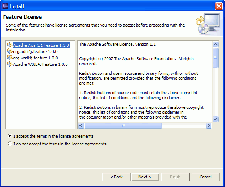Image resolution: width=225 pixels, height=187 pixels.
Task: Choose I accept the terms radio button
Action: click(10, 136)
